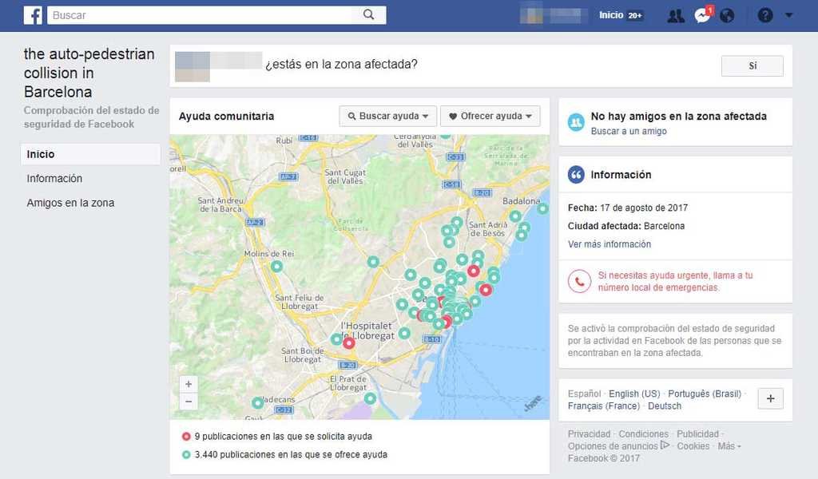Select Amigos en la zona
818x479 pixels.
[70, 203]
